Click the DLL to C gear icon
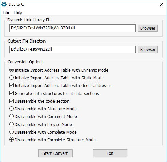This screenshot has width=167, height=162. pos(4,4)
